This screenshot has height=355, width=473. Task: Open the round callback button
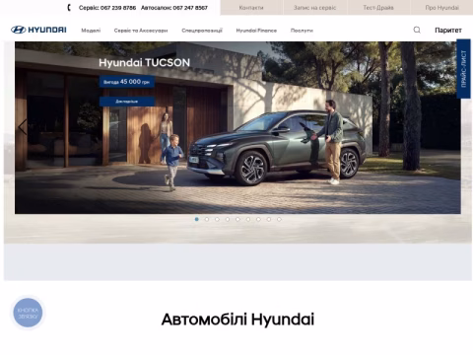tap(28, 313)
